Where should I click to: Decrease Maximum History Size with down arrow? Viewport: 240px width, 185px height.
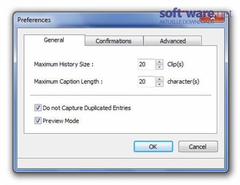[159, 67]
